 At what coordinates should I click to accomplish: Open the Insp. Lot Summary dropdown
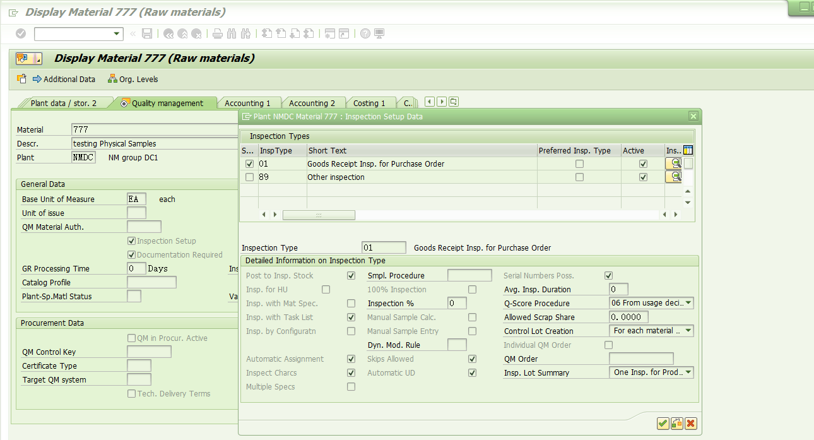(688, 372)
